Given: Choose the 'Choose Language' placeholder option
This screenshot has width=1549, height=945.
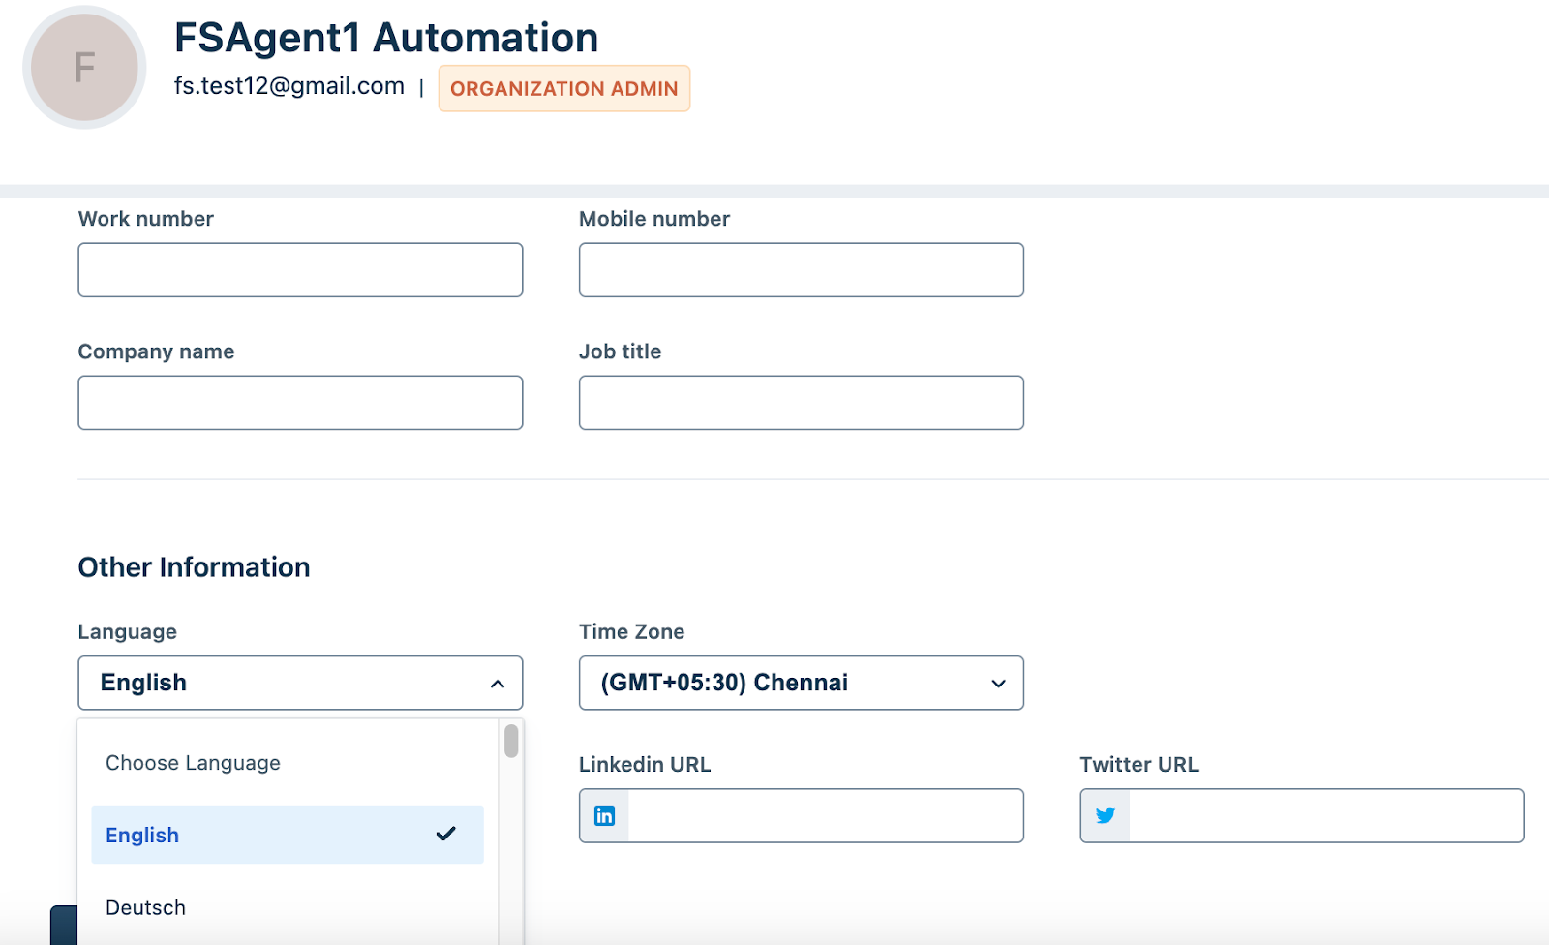Looking at the screenshot, I should (194, 763).
